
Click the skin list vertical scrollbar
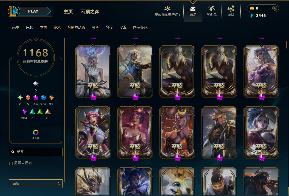(287, 45)
